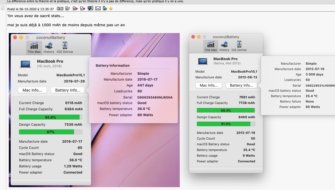Click the 95.8% charge progress bar

coord(50,117)
